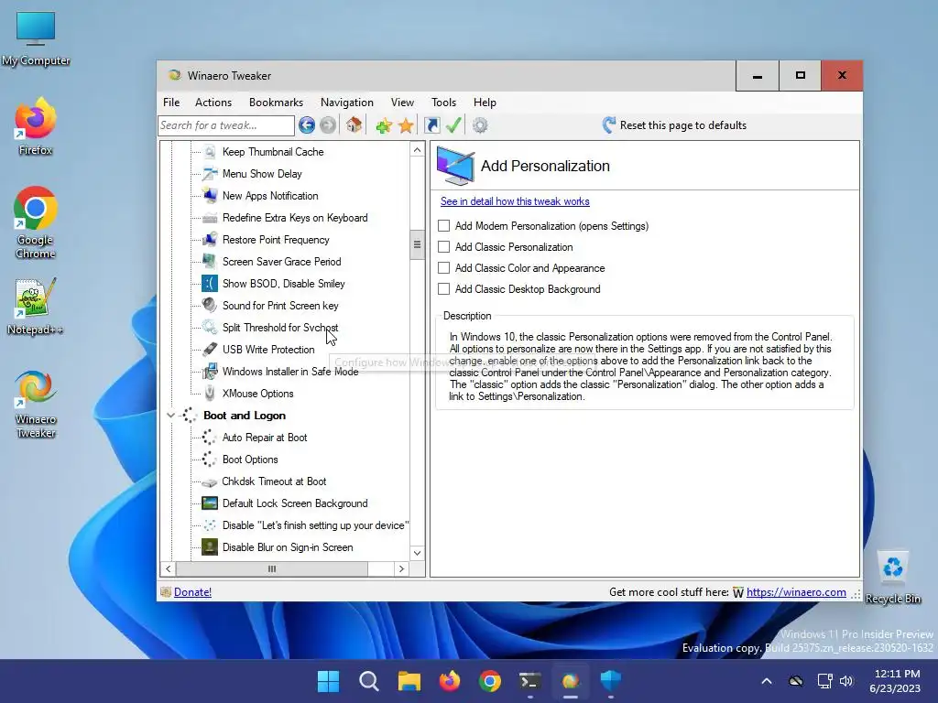Click the Windows Installer in Safe Mode icon

210,372
